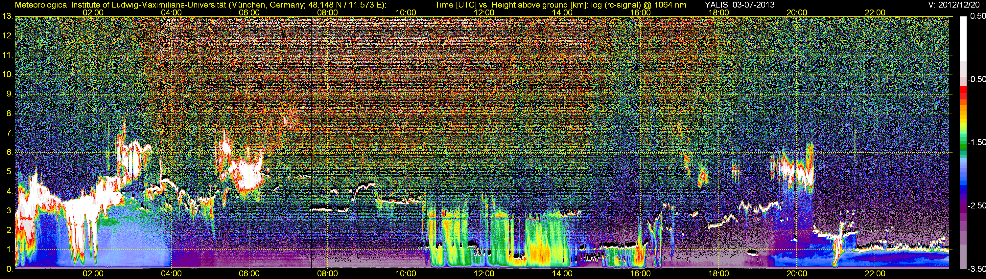Click the 06:00 tick on the top time axis
The width and height of the screenshot is (986, 279).
249,12
